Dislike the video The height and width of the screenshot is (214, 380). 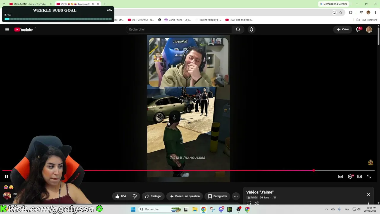pyautogui.click(x=134, y=196)
